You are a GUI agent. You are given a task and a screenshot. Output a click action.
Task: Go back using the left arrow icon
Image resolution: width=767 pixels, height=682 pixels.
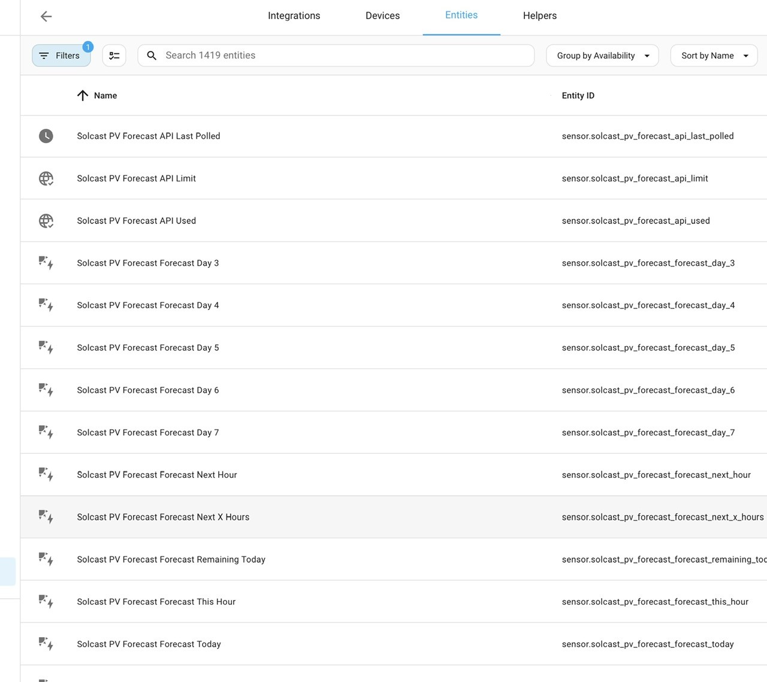[46, 17]
